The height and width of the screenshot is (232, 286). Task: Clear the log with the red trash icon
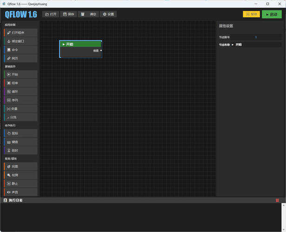tap(278, 200)
